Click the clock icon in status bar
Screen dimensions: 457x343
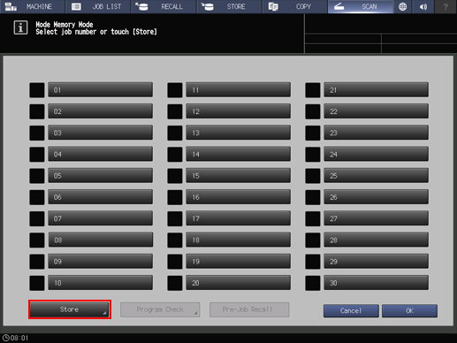6,338
